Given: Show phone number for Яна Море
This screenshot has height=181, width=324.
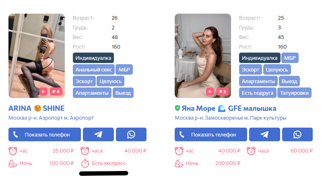Looking at the screenshot, I should 211,134.
